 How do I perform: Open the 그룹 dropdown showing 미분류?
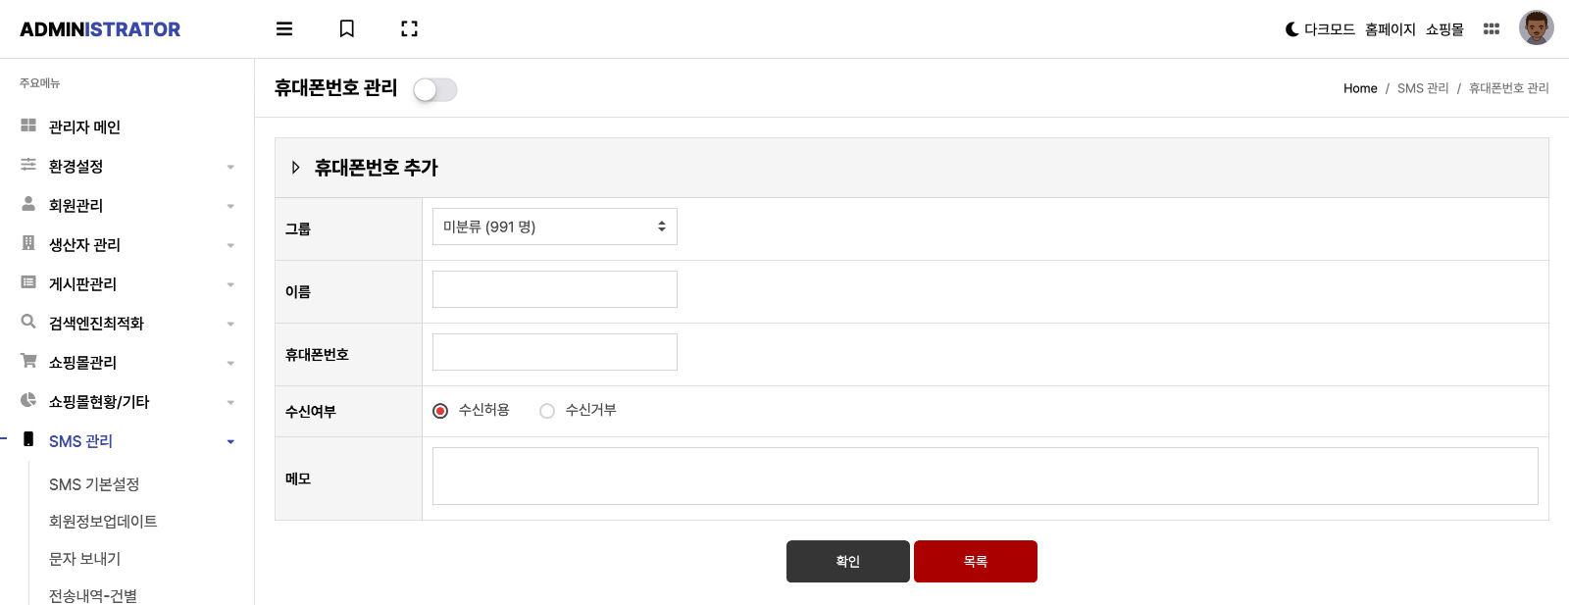[x=555, y=227]
